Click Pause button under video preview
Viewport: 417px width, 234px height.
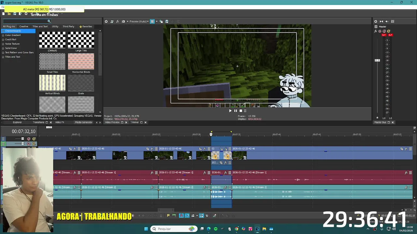[236, 111]
